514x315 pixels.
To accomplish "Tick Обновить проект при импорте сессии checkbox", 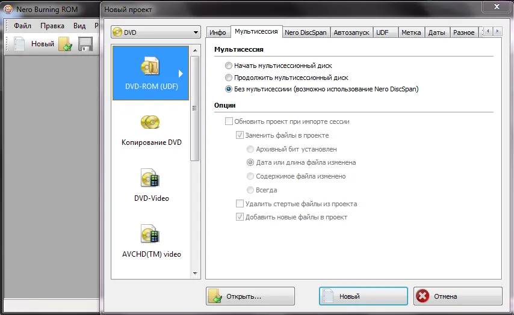I will pos(229,121).
